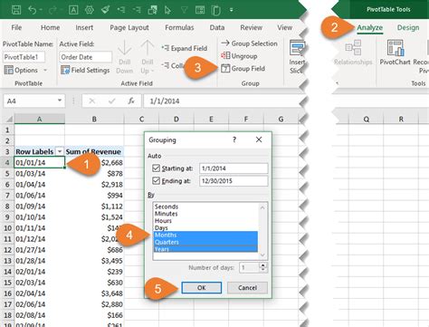The height and width of the screenshot is (327, 429).
Task: Click the Ending at date field
Action: (234, 181)
